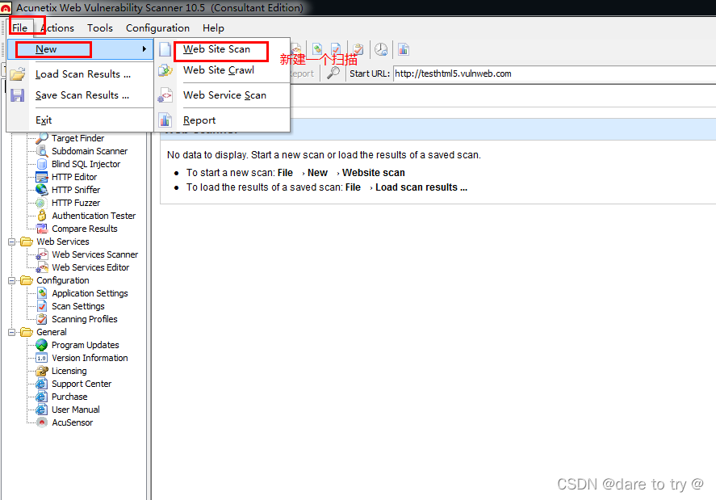Image resolution: width=716 pixels, height=500 pixels.
Task: Click the magnifying glass search toolbar icon
Action: click(334, 74)
